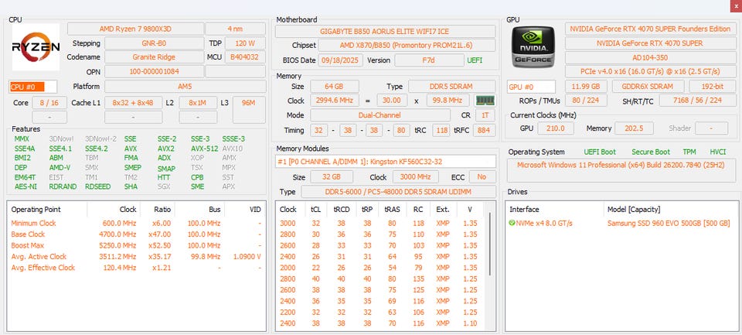Click the AMD Ryzen logo image

click(x=36, y=47)
